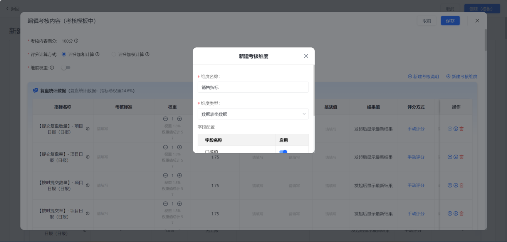Click the 新建考核说明 link
Image resolution: width=507 pixels, height=242 pixels.
pyautogui.click(x=423, y=77)
